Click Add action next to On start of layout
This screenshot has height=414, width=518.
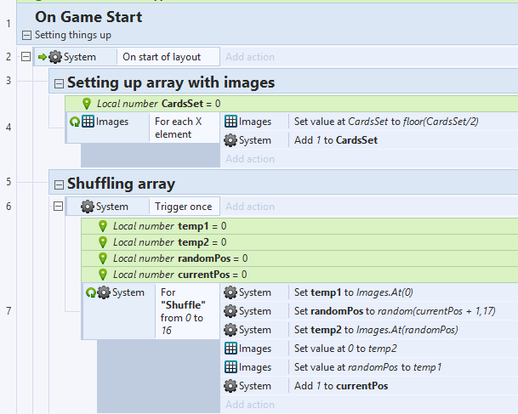[x=249, y=57]
